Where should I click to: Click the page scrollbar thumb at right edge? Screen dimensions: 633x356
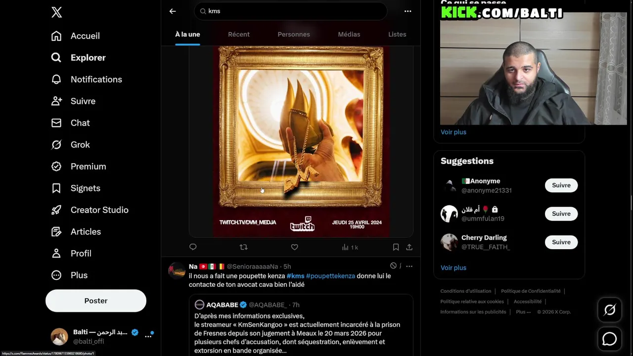(x=631, y=203)
